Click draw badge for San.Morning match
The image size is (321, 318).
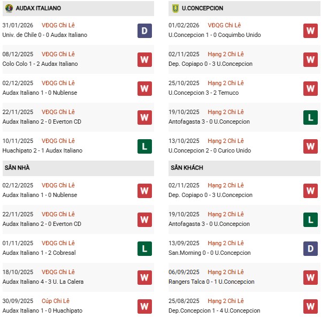310,248
